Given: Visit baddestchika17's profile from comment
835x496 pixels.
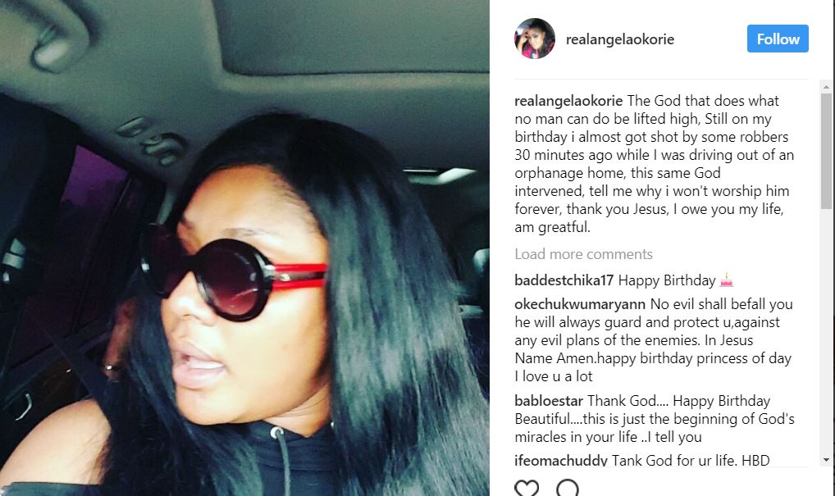Looking at the screenshot, I should (x=564, y=280).
